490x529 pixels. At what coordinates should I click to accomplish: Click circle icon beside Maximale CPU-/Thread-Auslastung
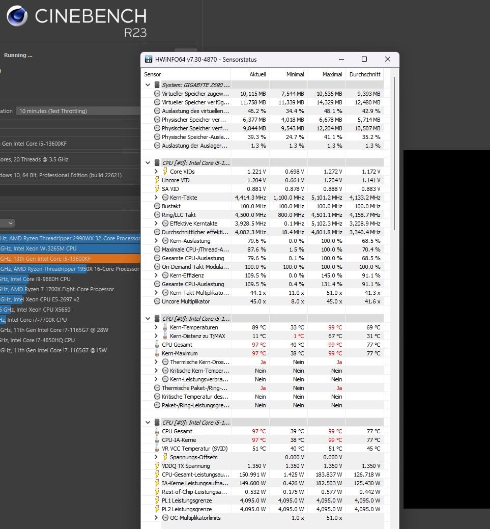point(157,249)
